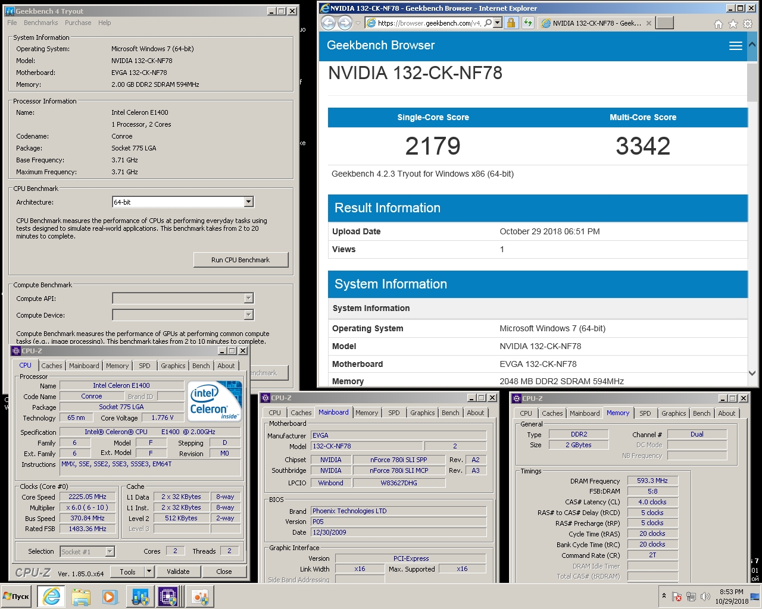Click the CPU-Z Close button

tap(224, 572)
